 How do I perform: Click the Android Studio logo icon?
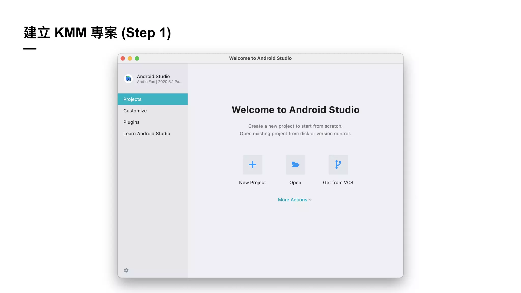(128, 79)
